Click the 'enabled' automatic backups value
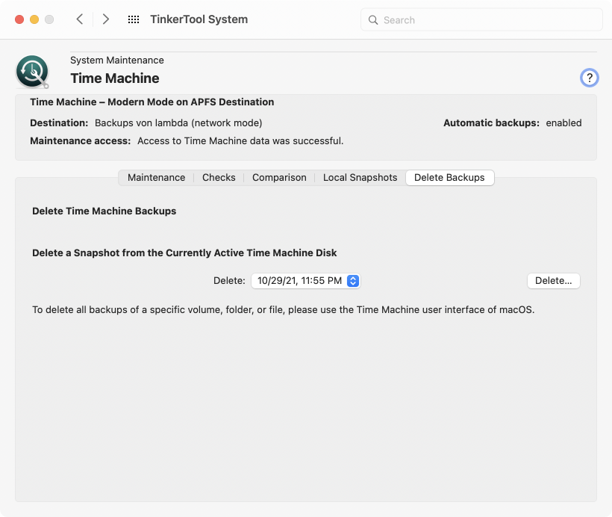Image resolution: width=612 pixels, height=517 pixels. [563, 123]
